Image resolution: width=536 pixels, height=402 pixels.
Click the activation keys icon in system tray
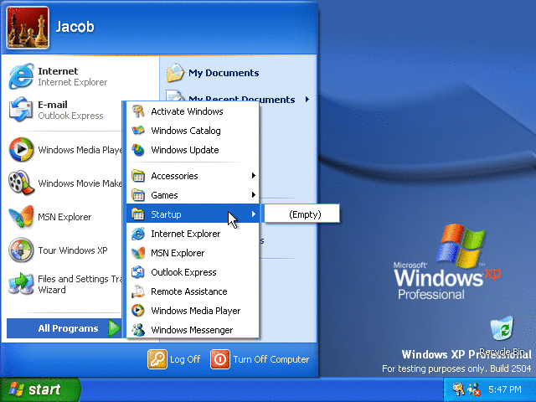(458, 389)
